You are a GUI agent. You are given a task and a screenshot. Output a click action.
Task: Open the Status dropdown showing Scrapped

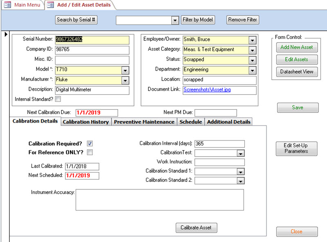[252, 60]
